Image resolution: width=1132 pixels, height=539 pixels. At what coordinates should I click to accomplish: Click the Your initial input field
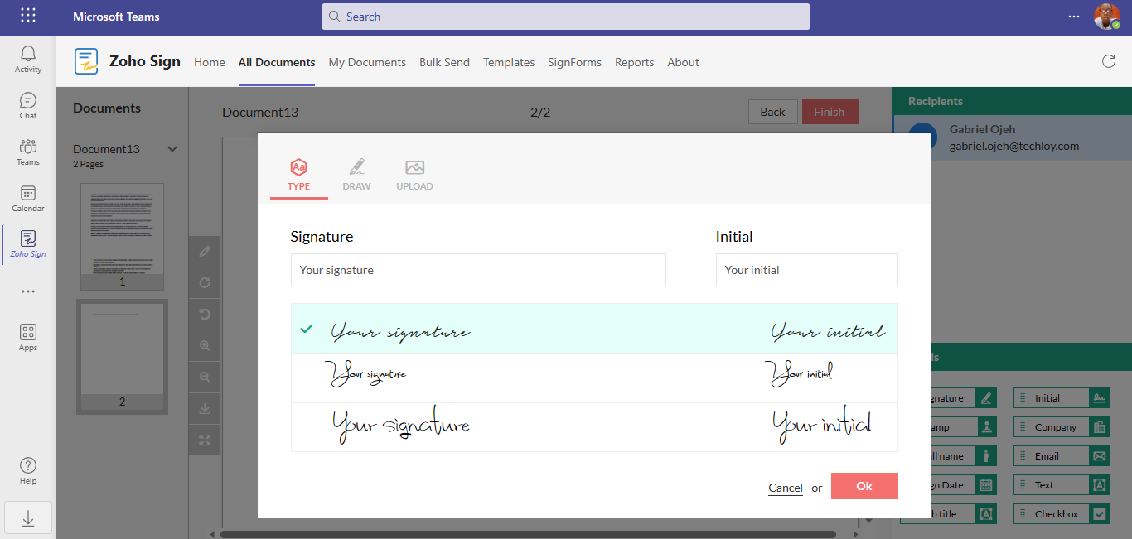click(x=807, y=270)
